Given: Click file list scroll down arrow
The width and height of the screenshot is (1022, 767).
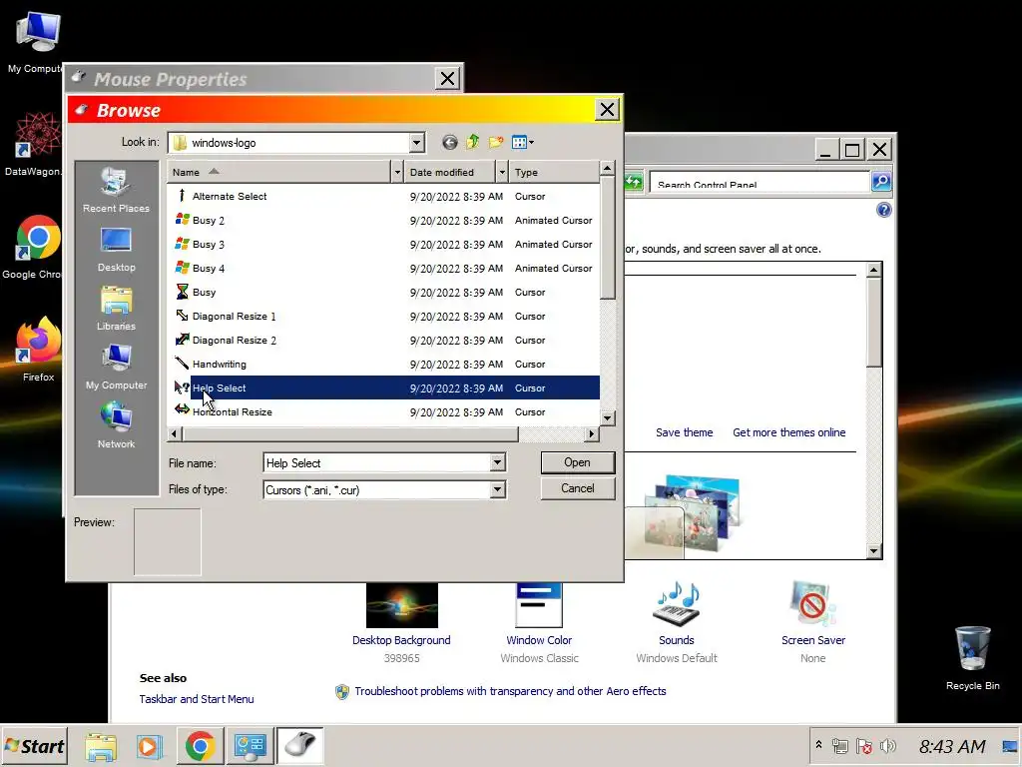Looking at the screenshot, I should tap(608, 418).
